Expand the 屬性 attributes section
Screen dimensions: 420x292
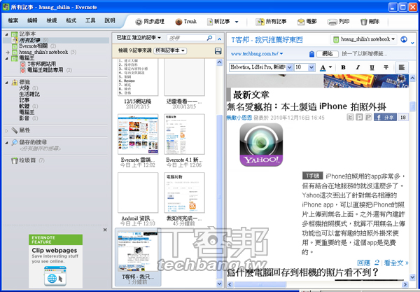pos(7,131)
